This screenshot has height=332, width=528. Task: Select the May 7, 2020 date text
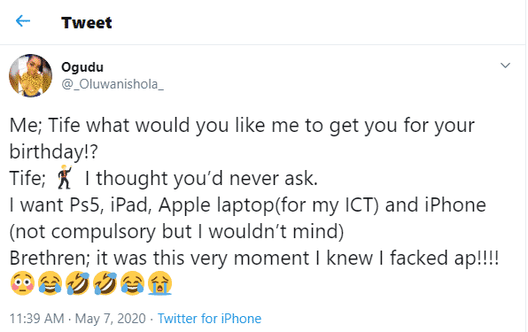tap(111, 318)
